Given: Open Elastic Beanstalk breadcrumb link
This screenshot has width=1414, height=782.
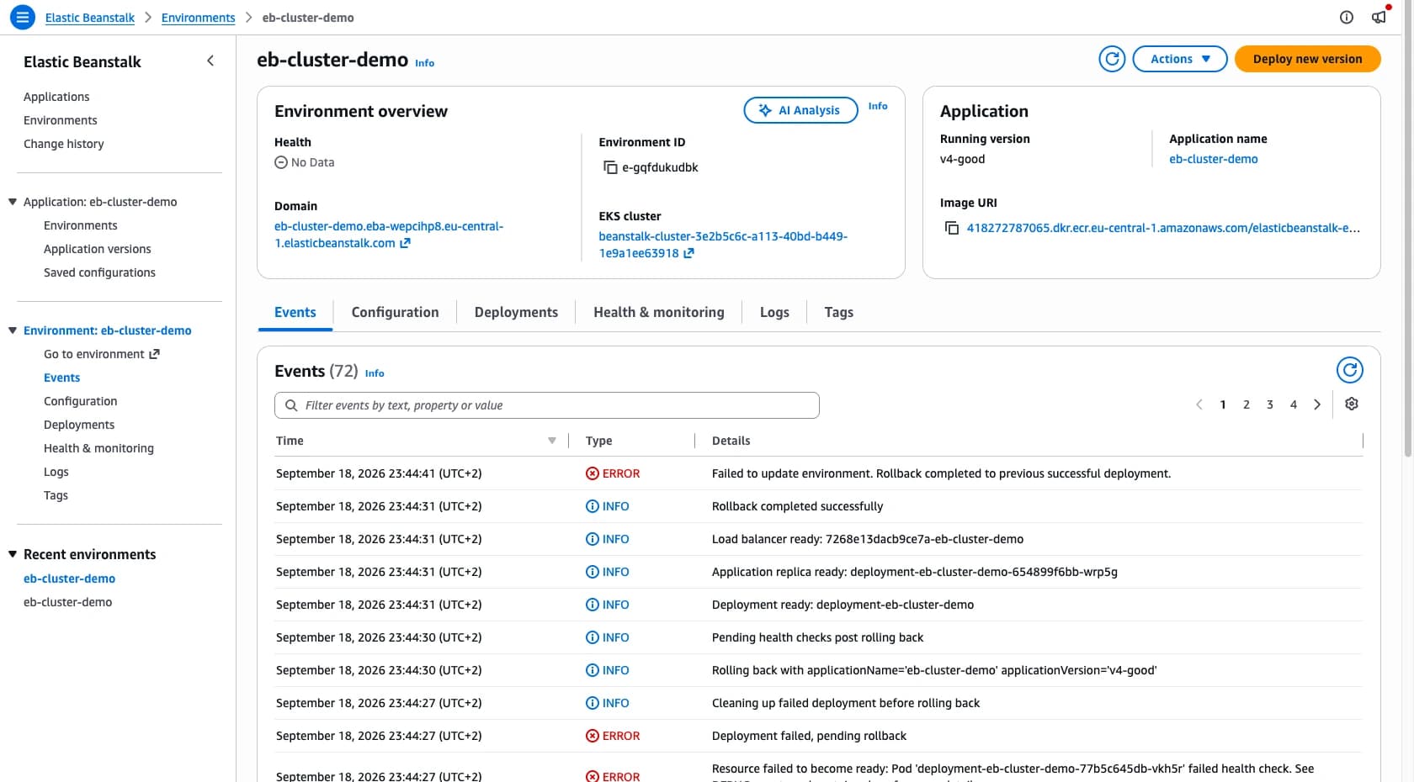Looking at the screenshot, I should (x=90, y=18).
